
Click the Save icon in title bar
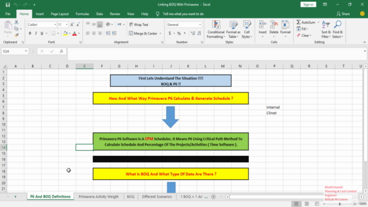[x=7, y=5]
